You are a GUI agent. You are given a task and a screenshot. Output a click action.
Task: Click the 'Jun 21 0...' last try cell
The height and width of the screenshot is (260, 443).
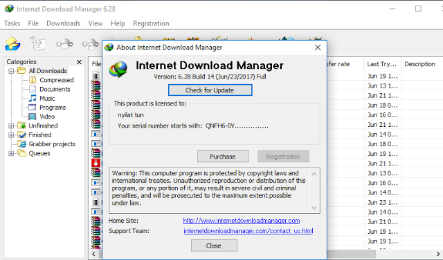[x=383, y=222]
